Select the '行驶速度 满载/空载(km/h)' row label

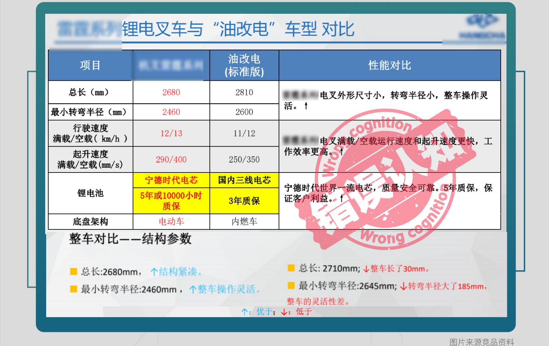[90, 133]
